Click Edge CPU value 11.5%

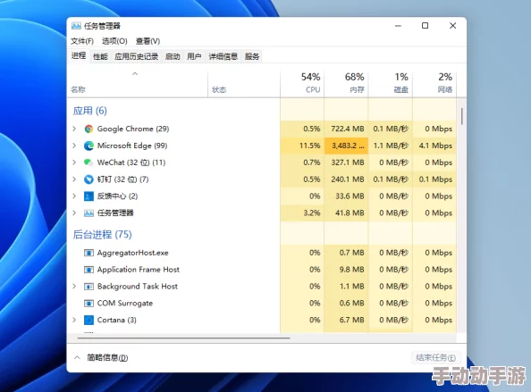coord(309,146)
